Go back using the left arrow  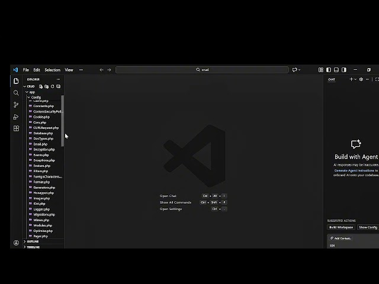[101, 70]
